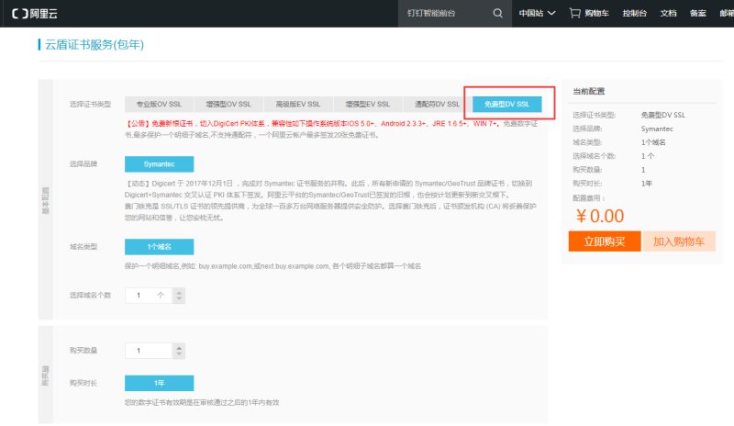The height and width of the screenshot is (426, 734).
Task: Select the 免费型DV SSL certificate option
Action: click(507, 104)
